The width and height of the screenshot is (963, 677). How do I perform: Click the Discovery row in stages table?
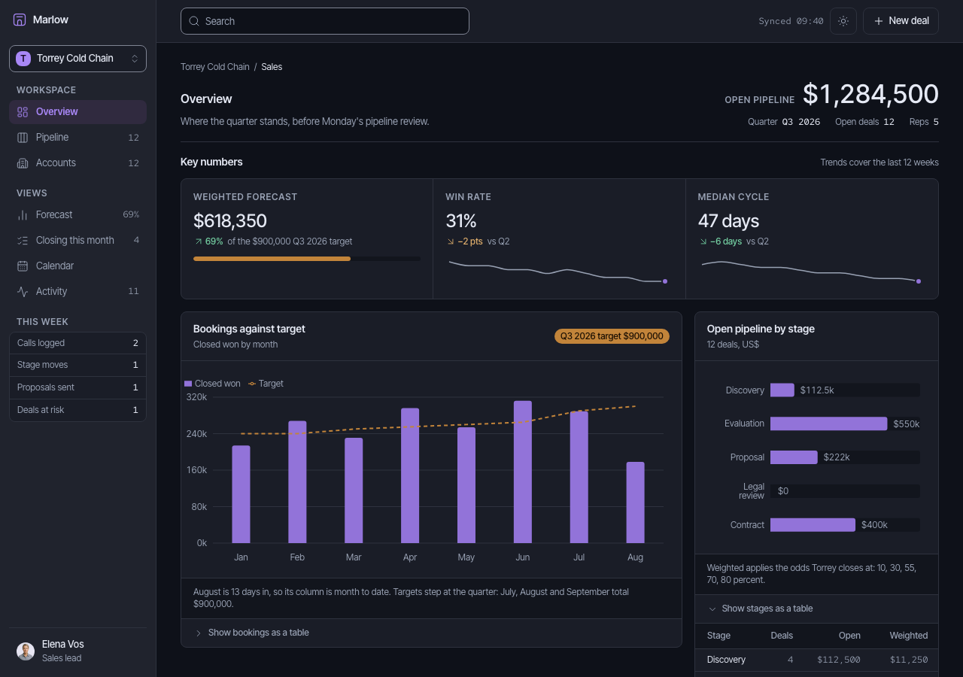pyautogui.click(x=816, y=660)
